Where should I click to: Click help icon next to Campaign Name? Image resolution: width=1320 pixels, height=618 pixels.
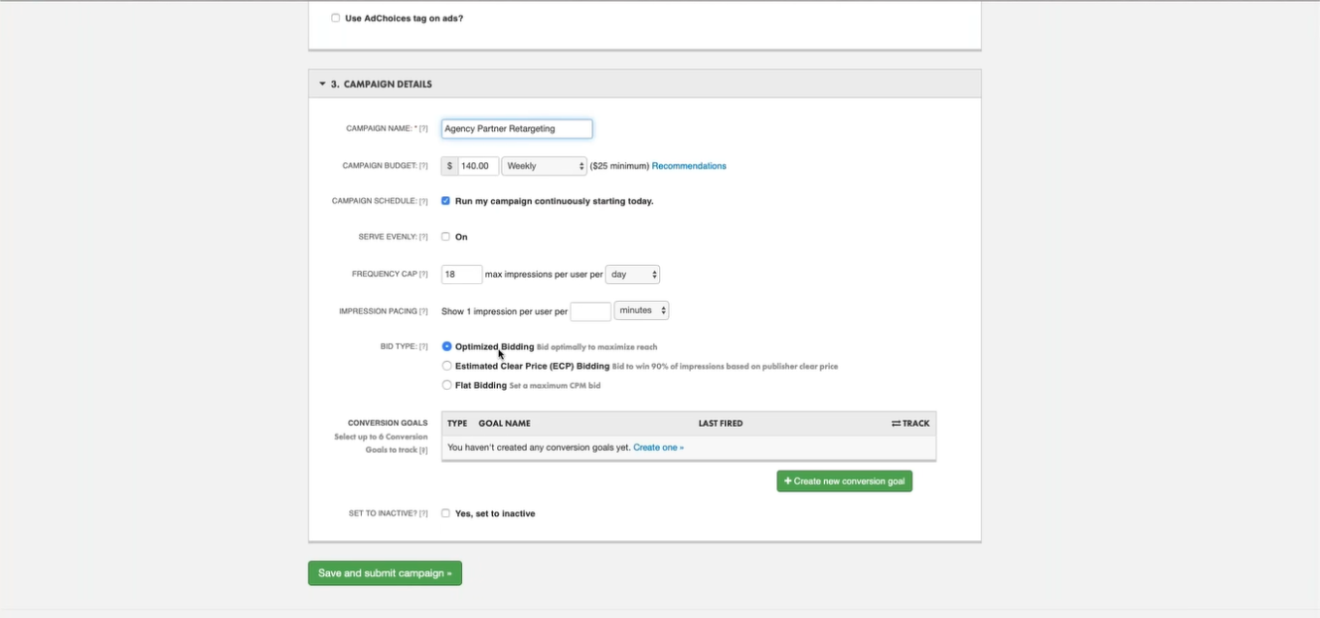pos(423,129)
